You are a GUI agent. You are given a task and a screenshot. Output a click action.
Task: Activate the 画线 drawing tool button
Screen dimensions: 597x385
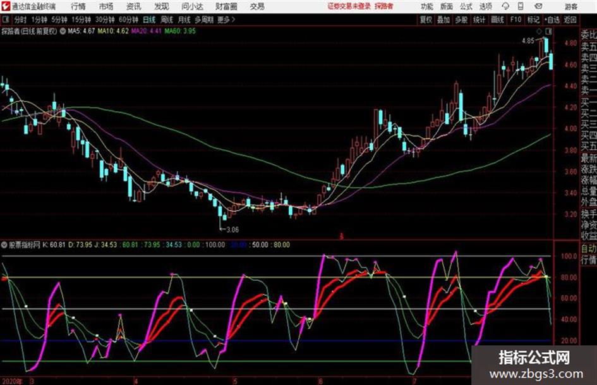click(x=497, y=20)
